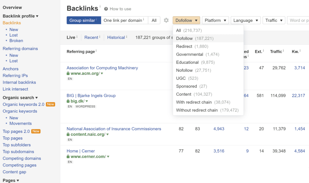The width and height of the screenshot is (309, 183).
Task: Click the info icon next to Backlinks title
Action: (x=100, y=6)
